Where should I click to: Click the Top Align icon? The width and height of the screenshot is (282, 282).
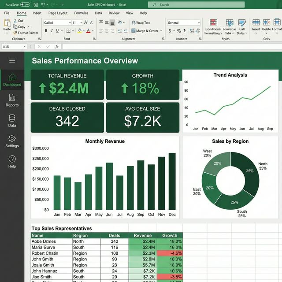point(101,22)
